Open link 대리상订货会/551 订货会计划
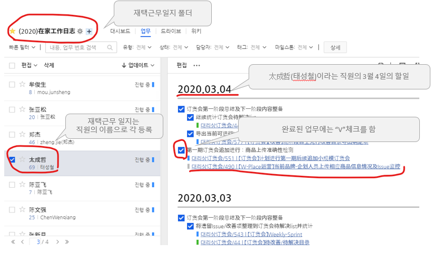 click(x=271, y=158)
